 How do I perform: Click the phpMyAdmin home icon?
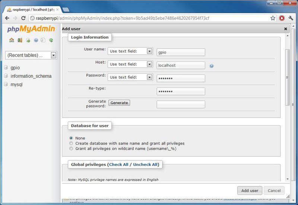[x=12, y=40]
